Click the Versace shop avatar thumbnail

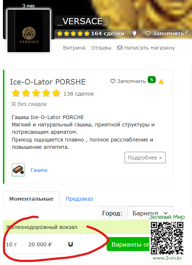(29, 31)
